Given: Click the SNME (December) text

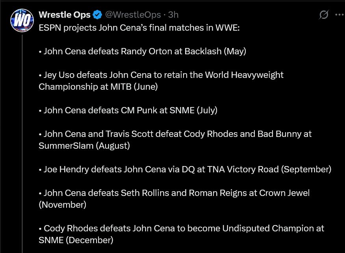Looking at the screenshot, I should coord(76,240).
